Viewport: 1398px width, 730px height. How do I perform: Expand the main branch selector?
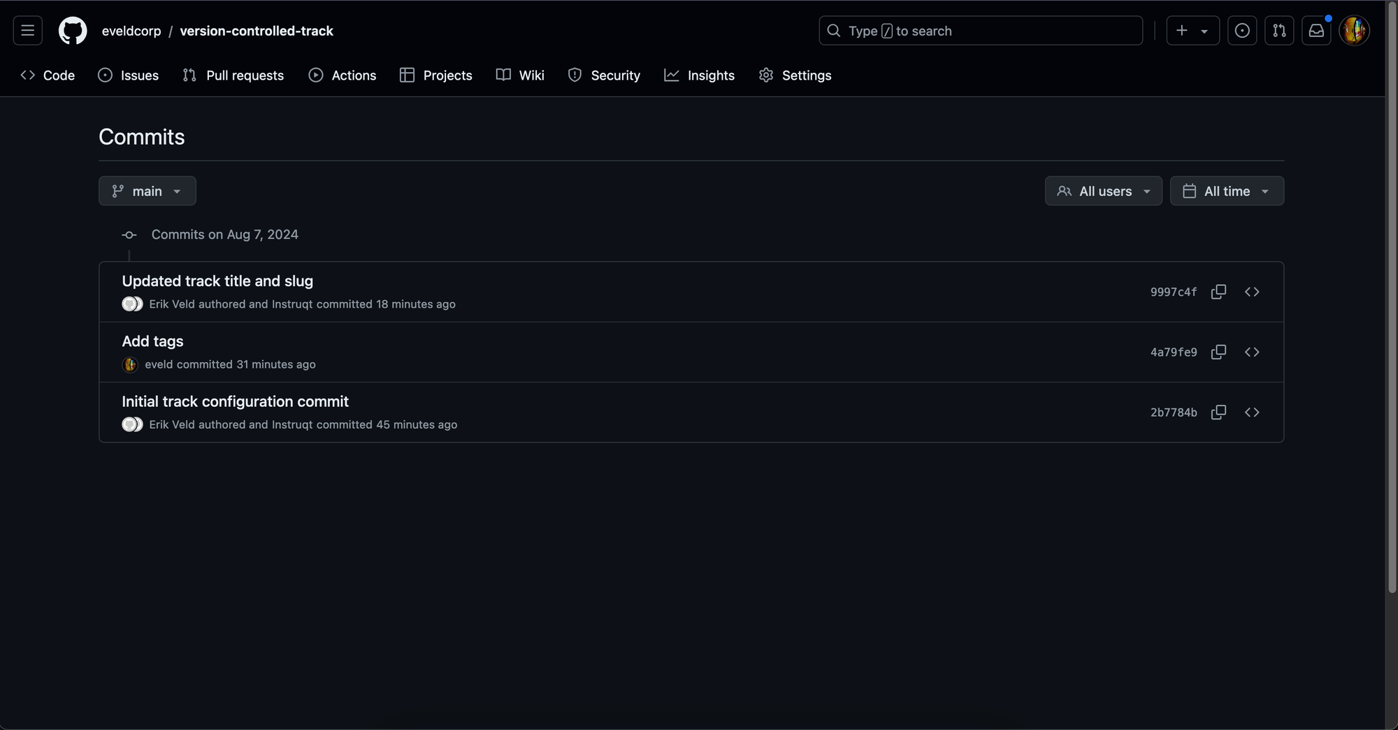(147, 191)
